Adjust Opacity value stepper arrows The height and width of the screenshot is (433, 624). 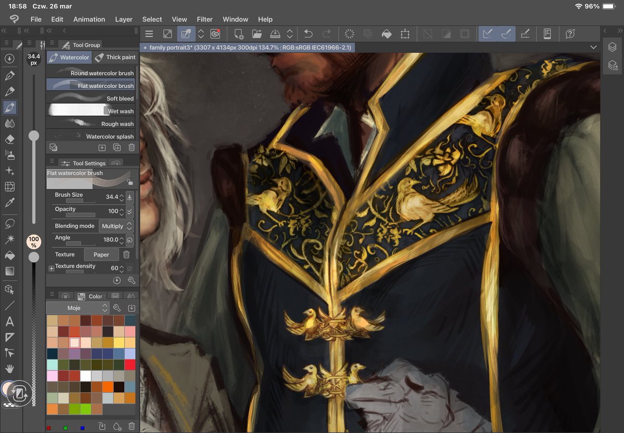(122, 211)
